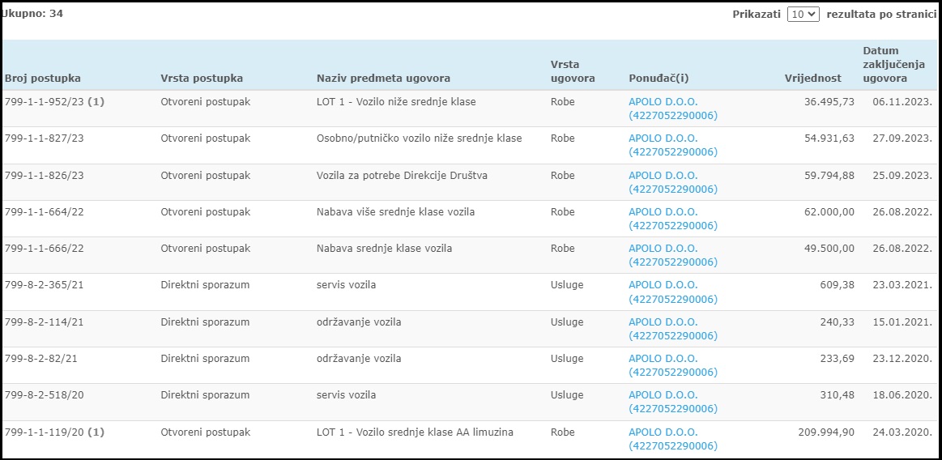Select procedure number 799-1-1-952/23 (1) cell

(54, 102)
